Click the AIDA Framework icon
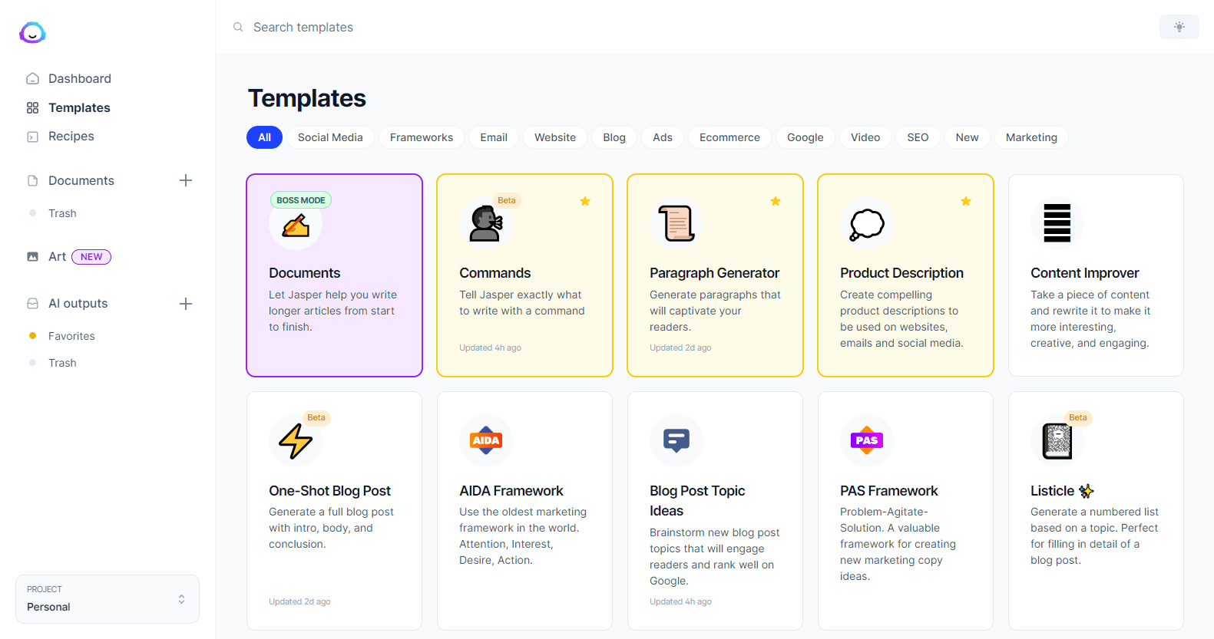Screen dimensions: 1214x639 tap(486, 441)
